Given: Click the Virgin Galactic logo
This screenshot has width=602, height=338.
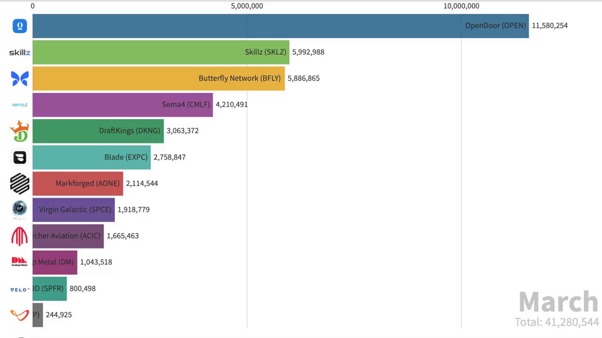Looking at the screenshot, I should [x=20, y=210].
